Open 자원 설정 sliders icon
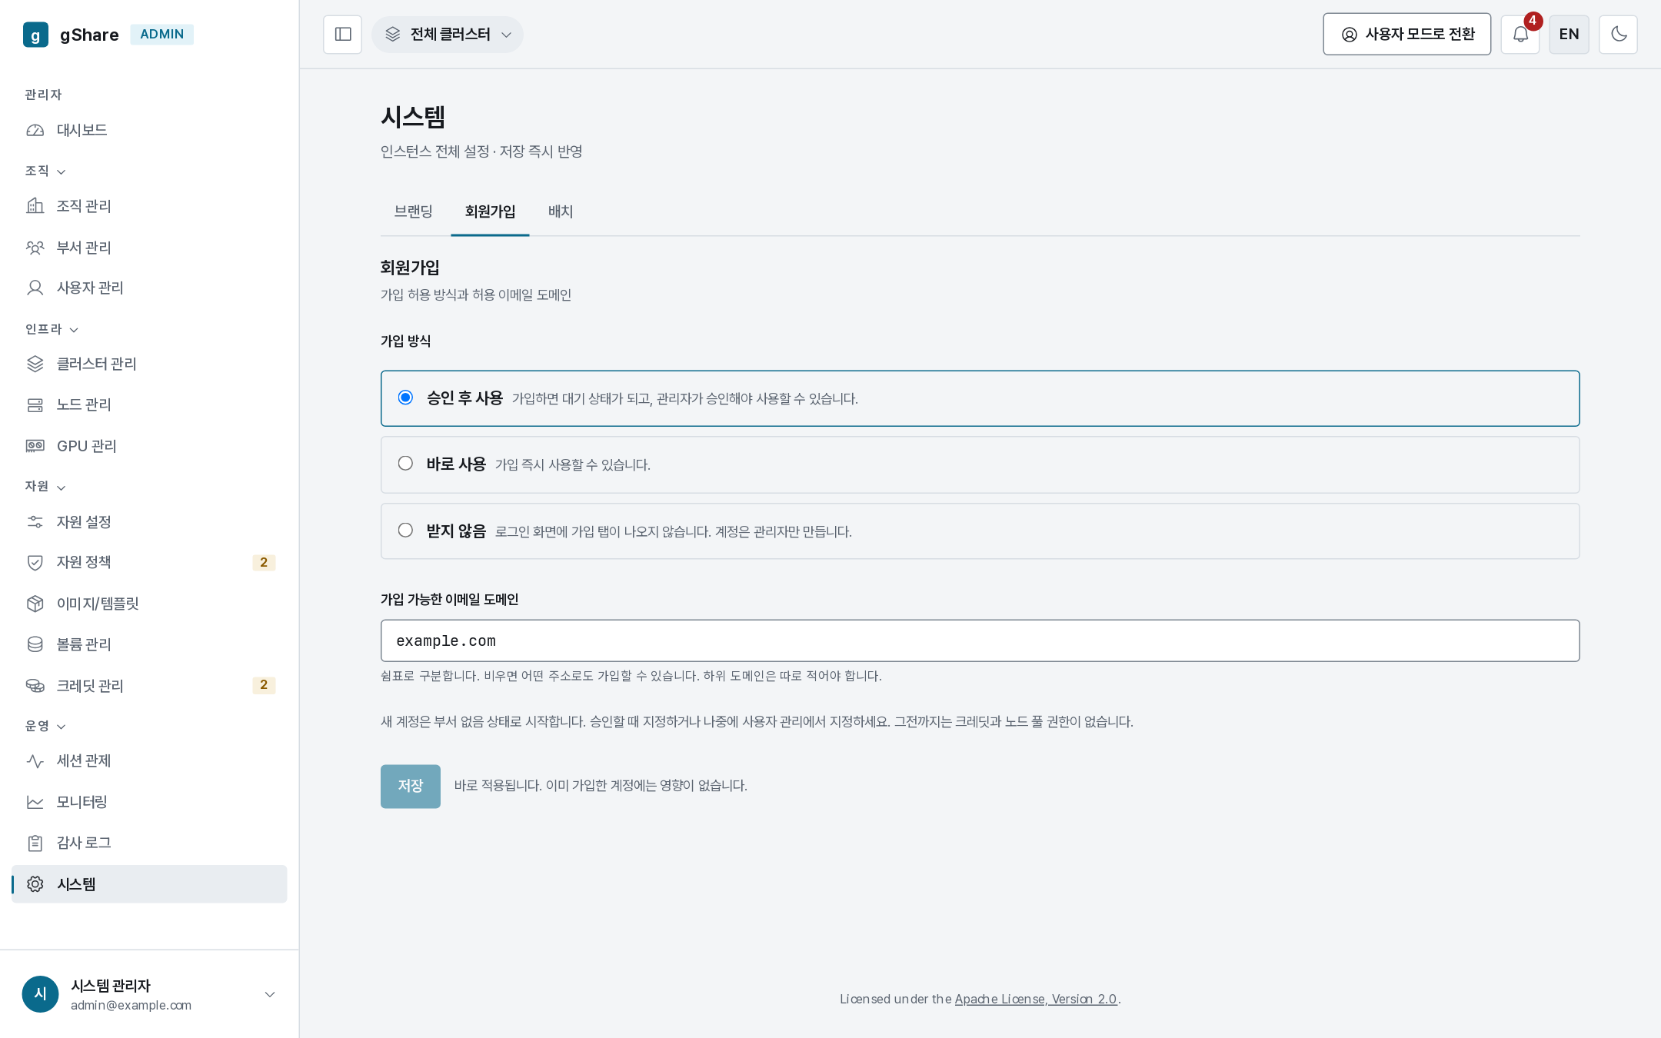The width and height of the screenshot is (1661, 1038). (x=35, y=522)
